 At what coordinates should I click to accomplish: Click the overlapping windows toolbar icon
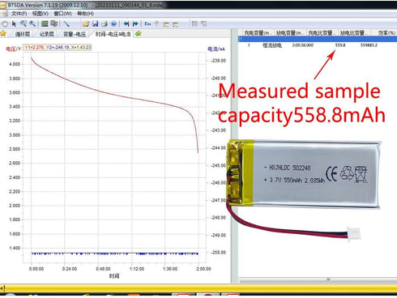(53, 23)
